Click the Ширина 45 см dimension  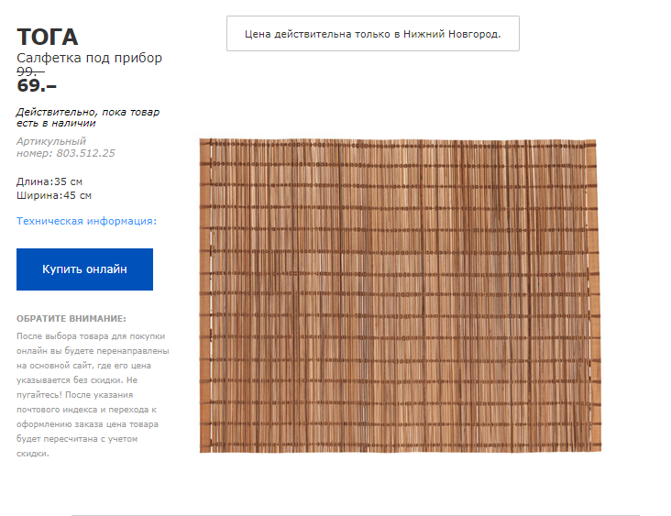coord(54,195)
